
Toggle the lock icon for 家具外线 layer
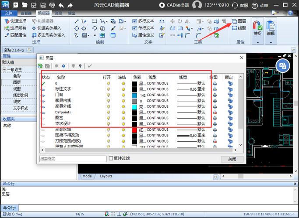pos(230,106)
